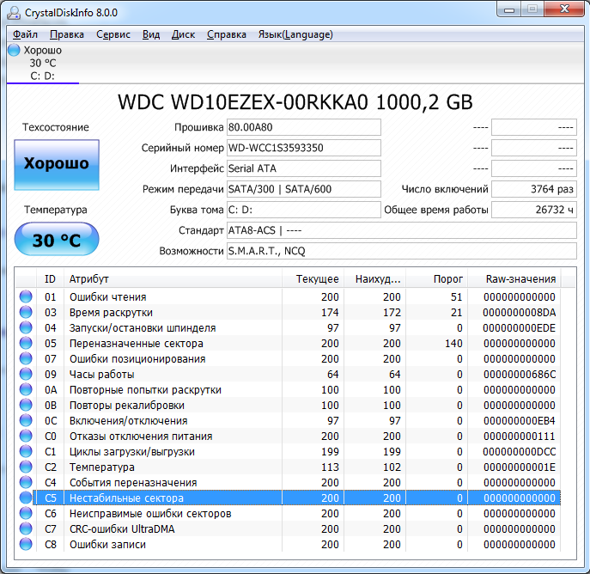Image resolution: width=590 pixels, height=574 pixels.
Task: Click status icon for 05 Переназначенные сектора
Action: click(x=26, y=343)
